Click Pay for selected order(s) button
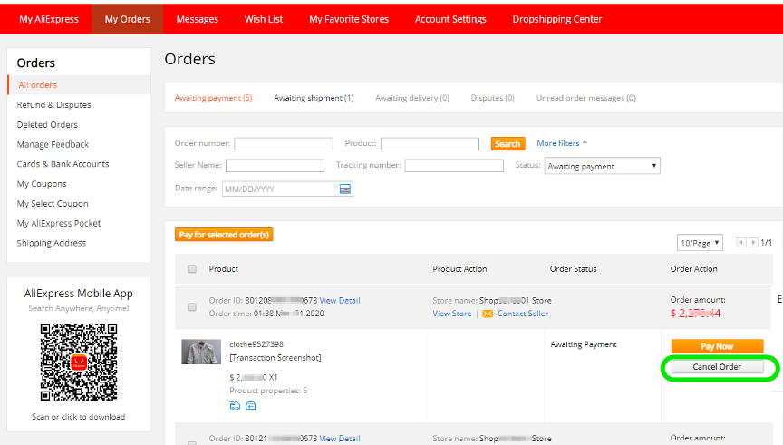 click(x=224, y=234)
